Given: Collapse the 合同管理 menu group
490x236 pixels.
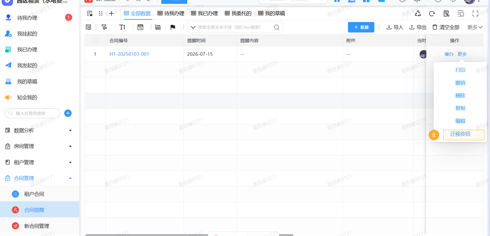Looking at the screenshot, I should coord(39,178).
